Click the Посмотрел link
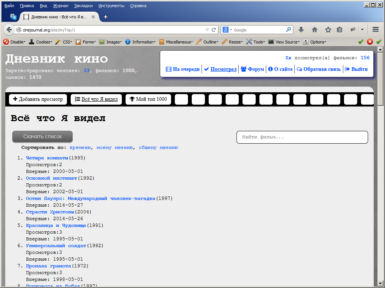 tap(220, 69)
